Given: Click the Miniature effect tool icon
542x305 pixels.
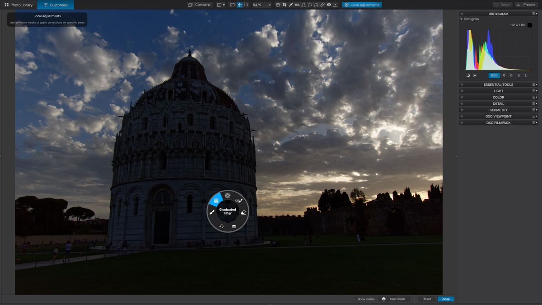Looking at the screenshot, I should [335, 5].
